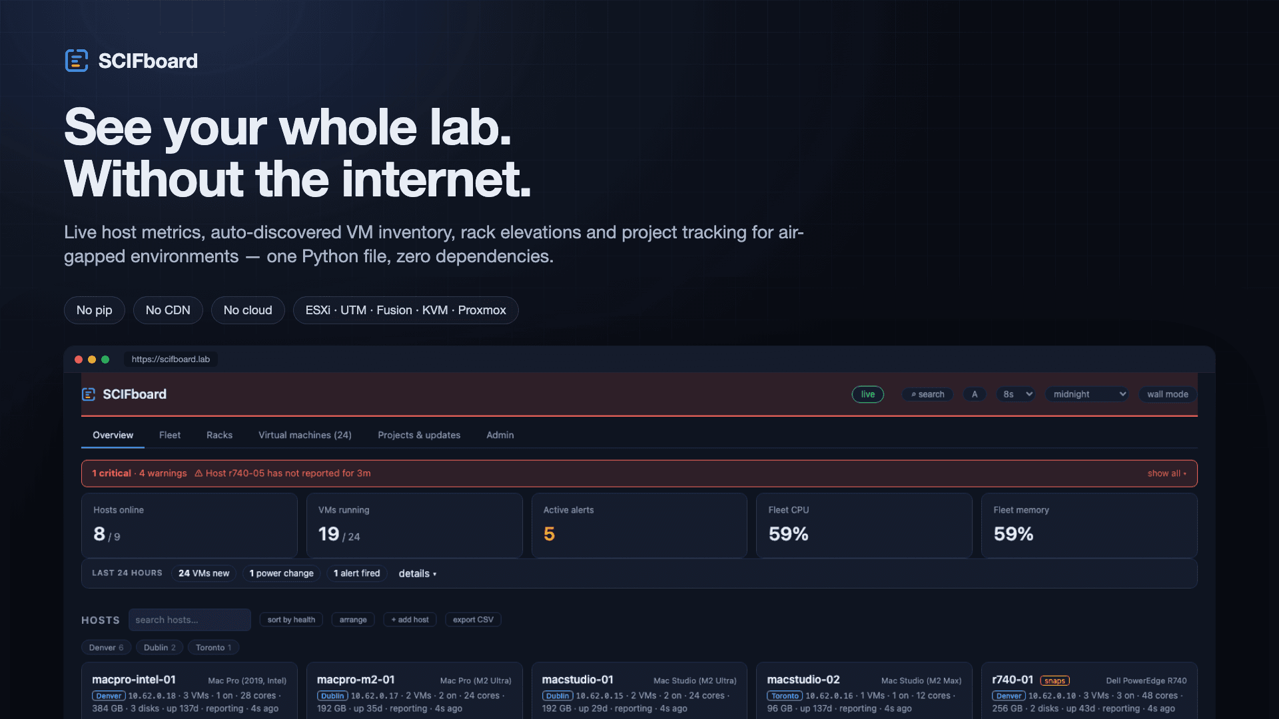
Task: Click the SCIFboard logo icon in page header
Action: [x=77, y=61]
